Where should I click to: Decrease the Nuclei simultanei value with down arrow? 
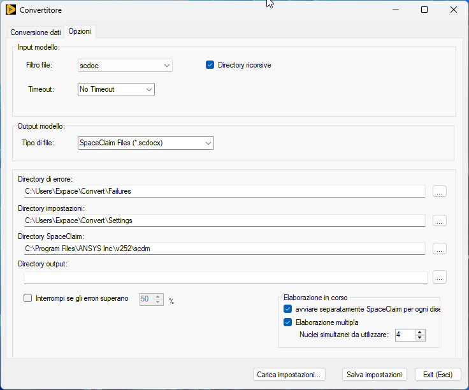[419, 338]
